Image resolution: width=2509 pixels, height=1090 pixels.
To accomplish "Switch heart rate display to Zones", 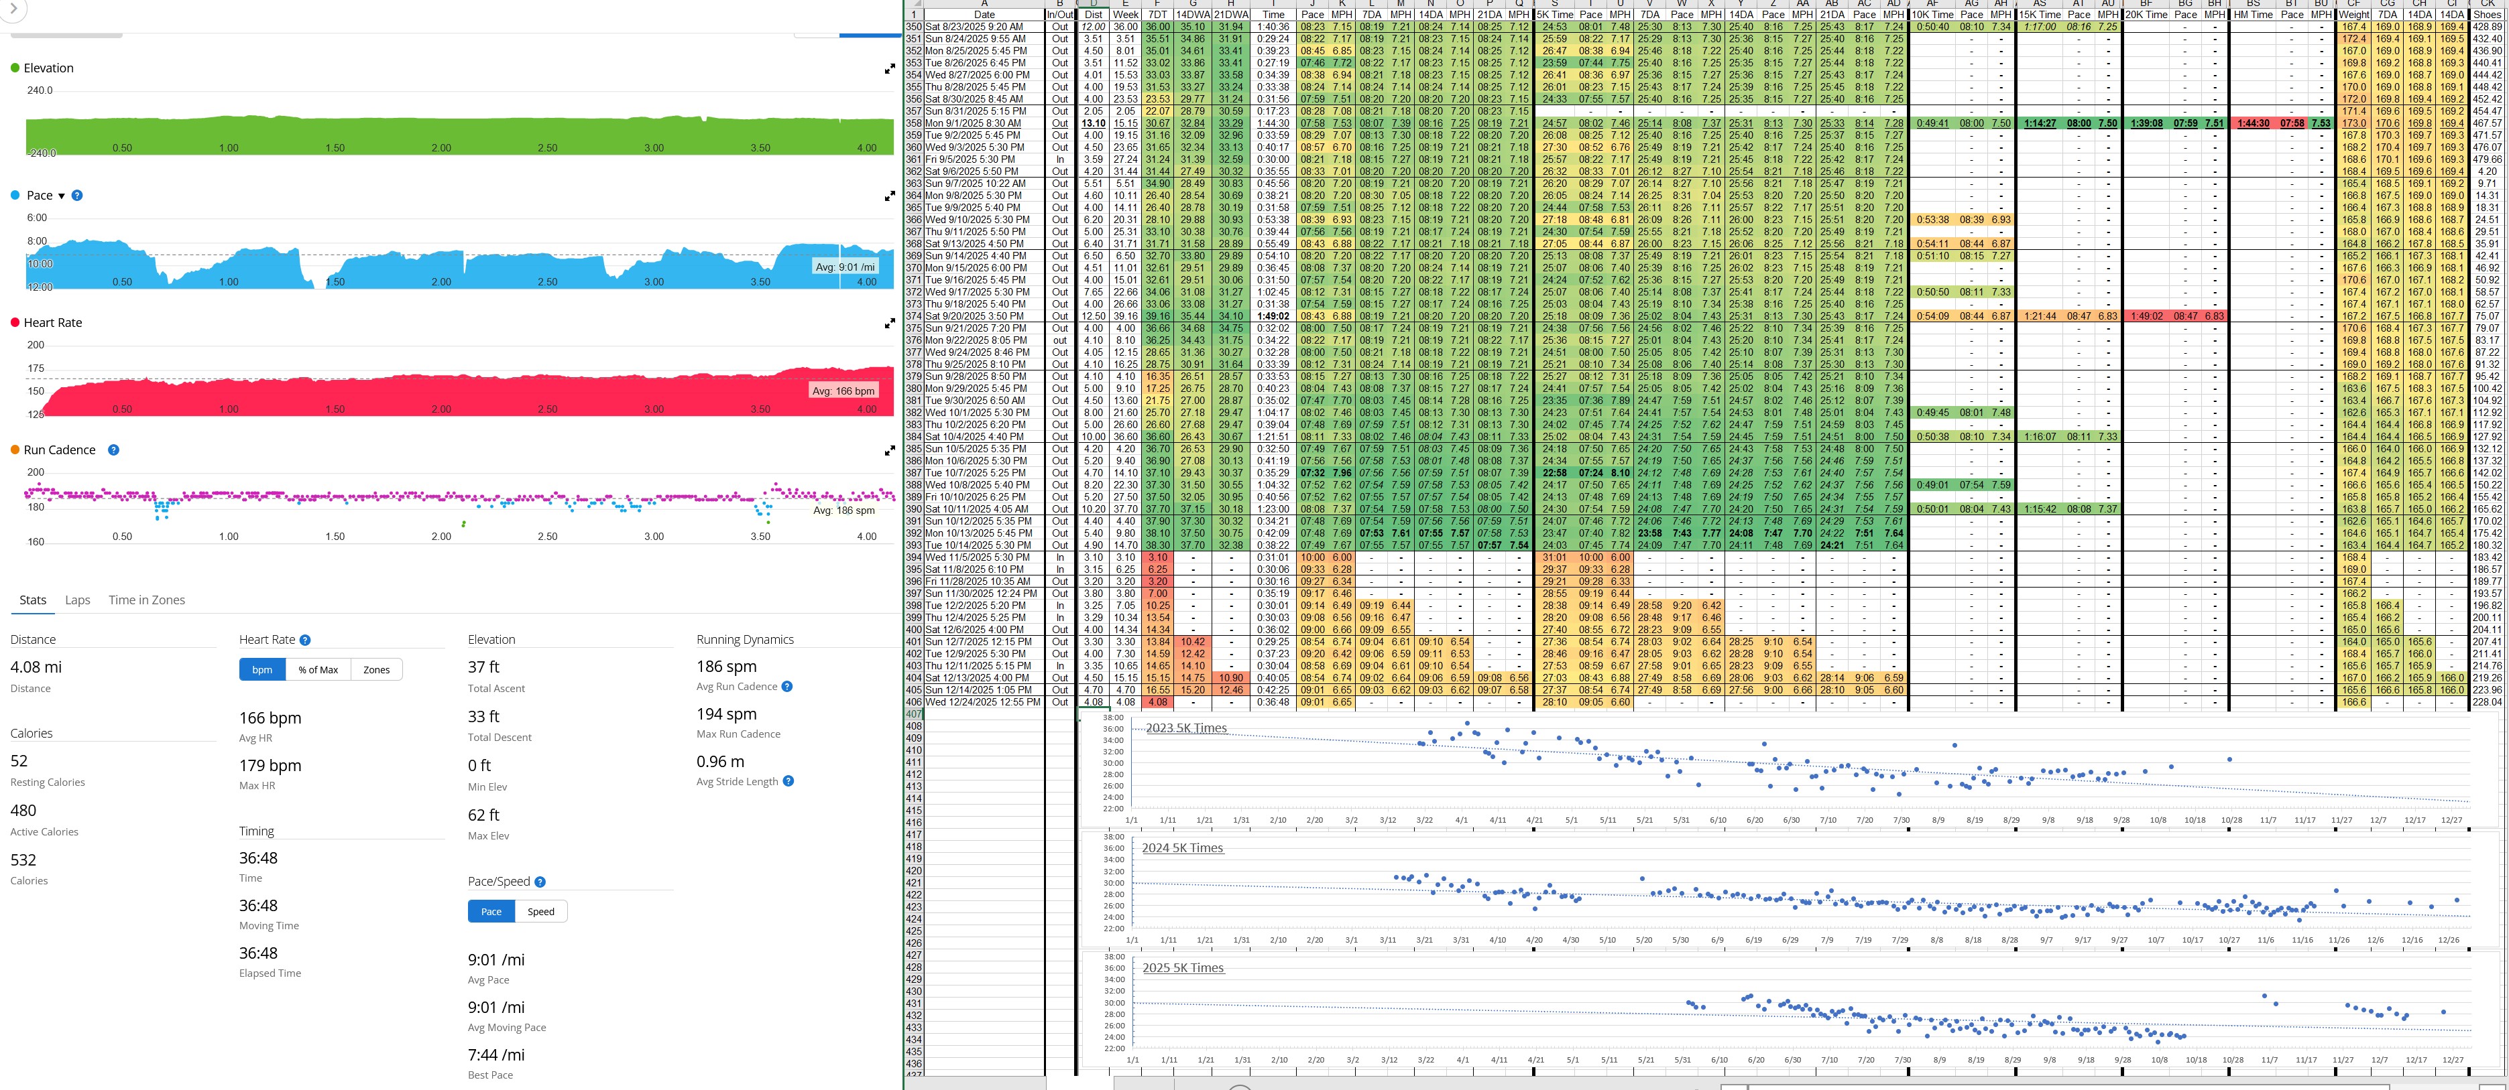I will [376, 669].
